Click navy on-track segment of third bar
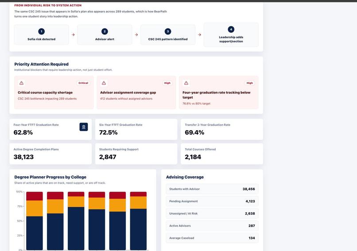Viewport: 357px width, 251px height. [76, 228]
